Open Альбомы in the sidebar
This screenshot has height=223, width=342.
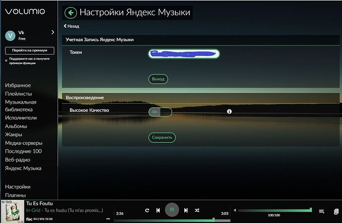click(x=16, y=126)
